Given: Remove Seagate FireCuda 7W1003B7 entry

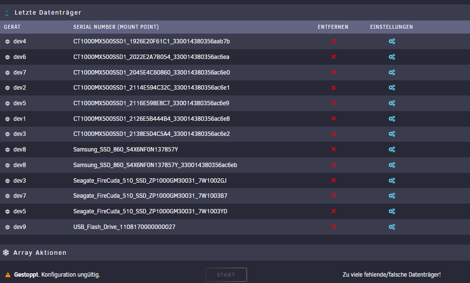Looking at the screenshot, I should (x=333, y=196).
